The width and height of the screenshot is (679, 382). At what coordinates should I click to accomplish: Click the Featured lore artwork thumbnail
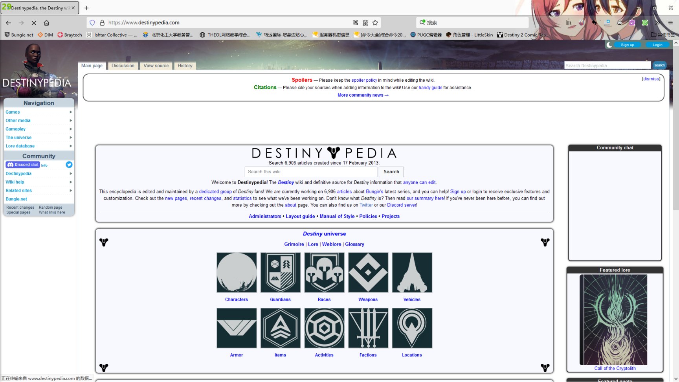pyautogui.click(x=613, y=320)
